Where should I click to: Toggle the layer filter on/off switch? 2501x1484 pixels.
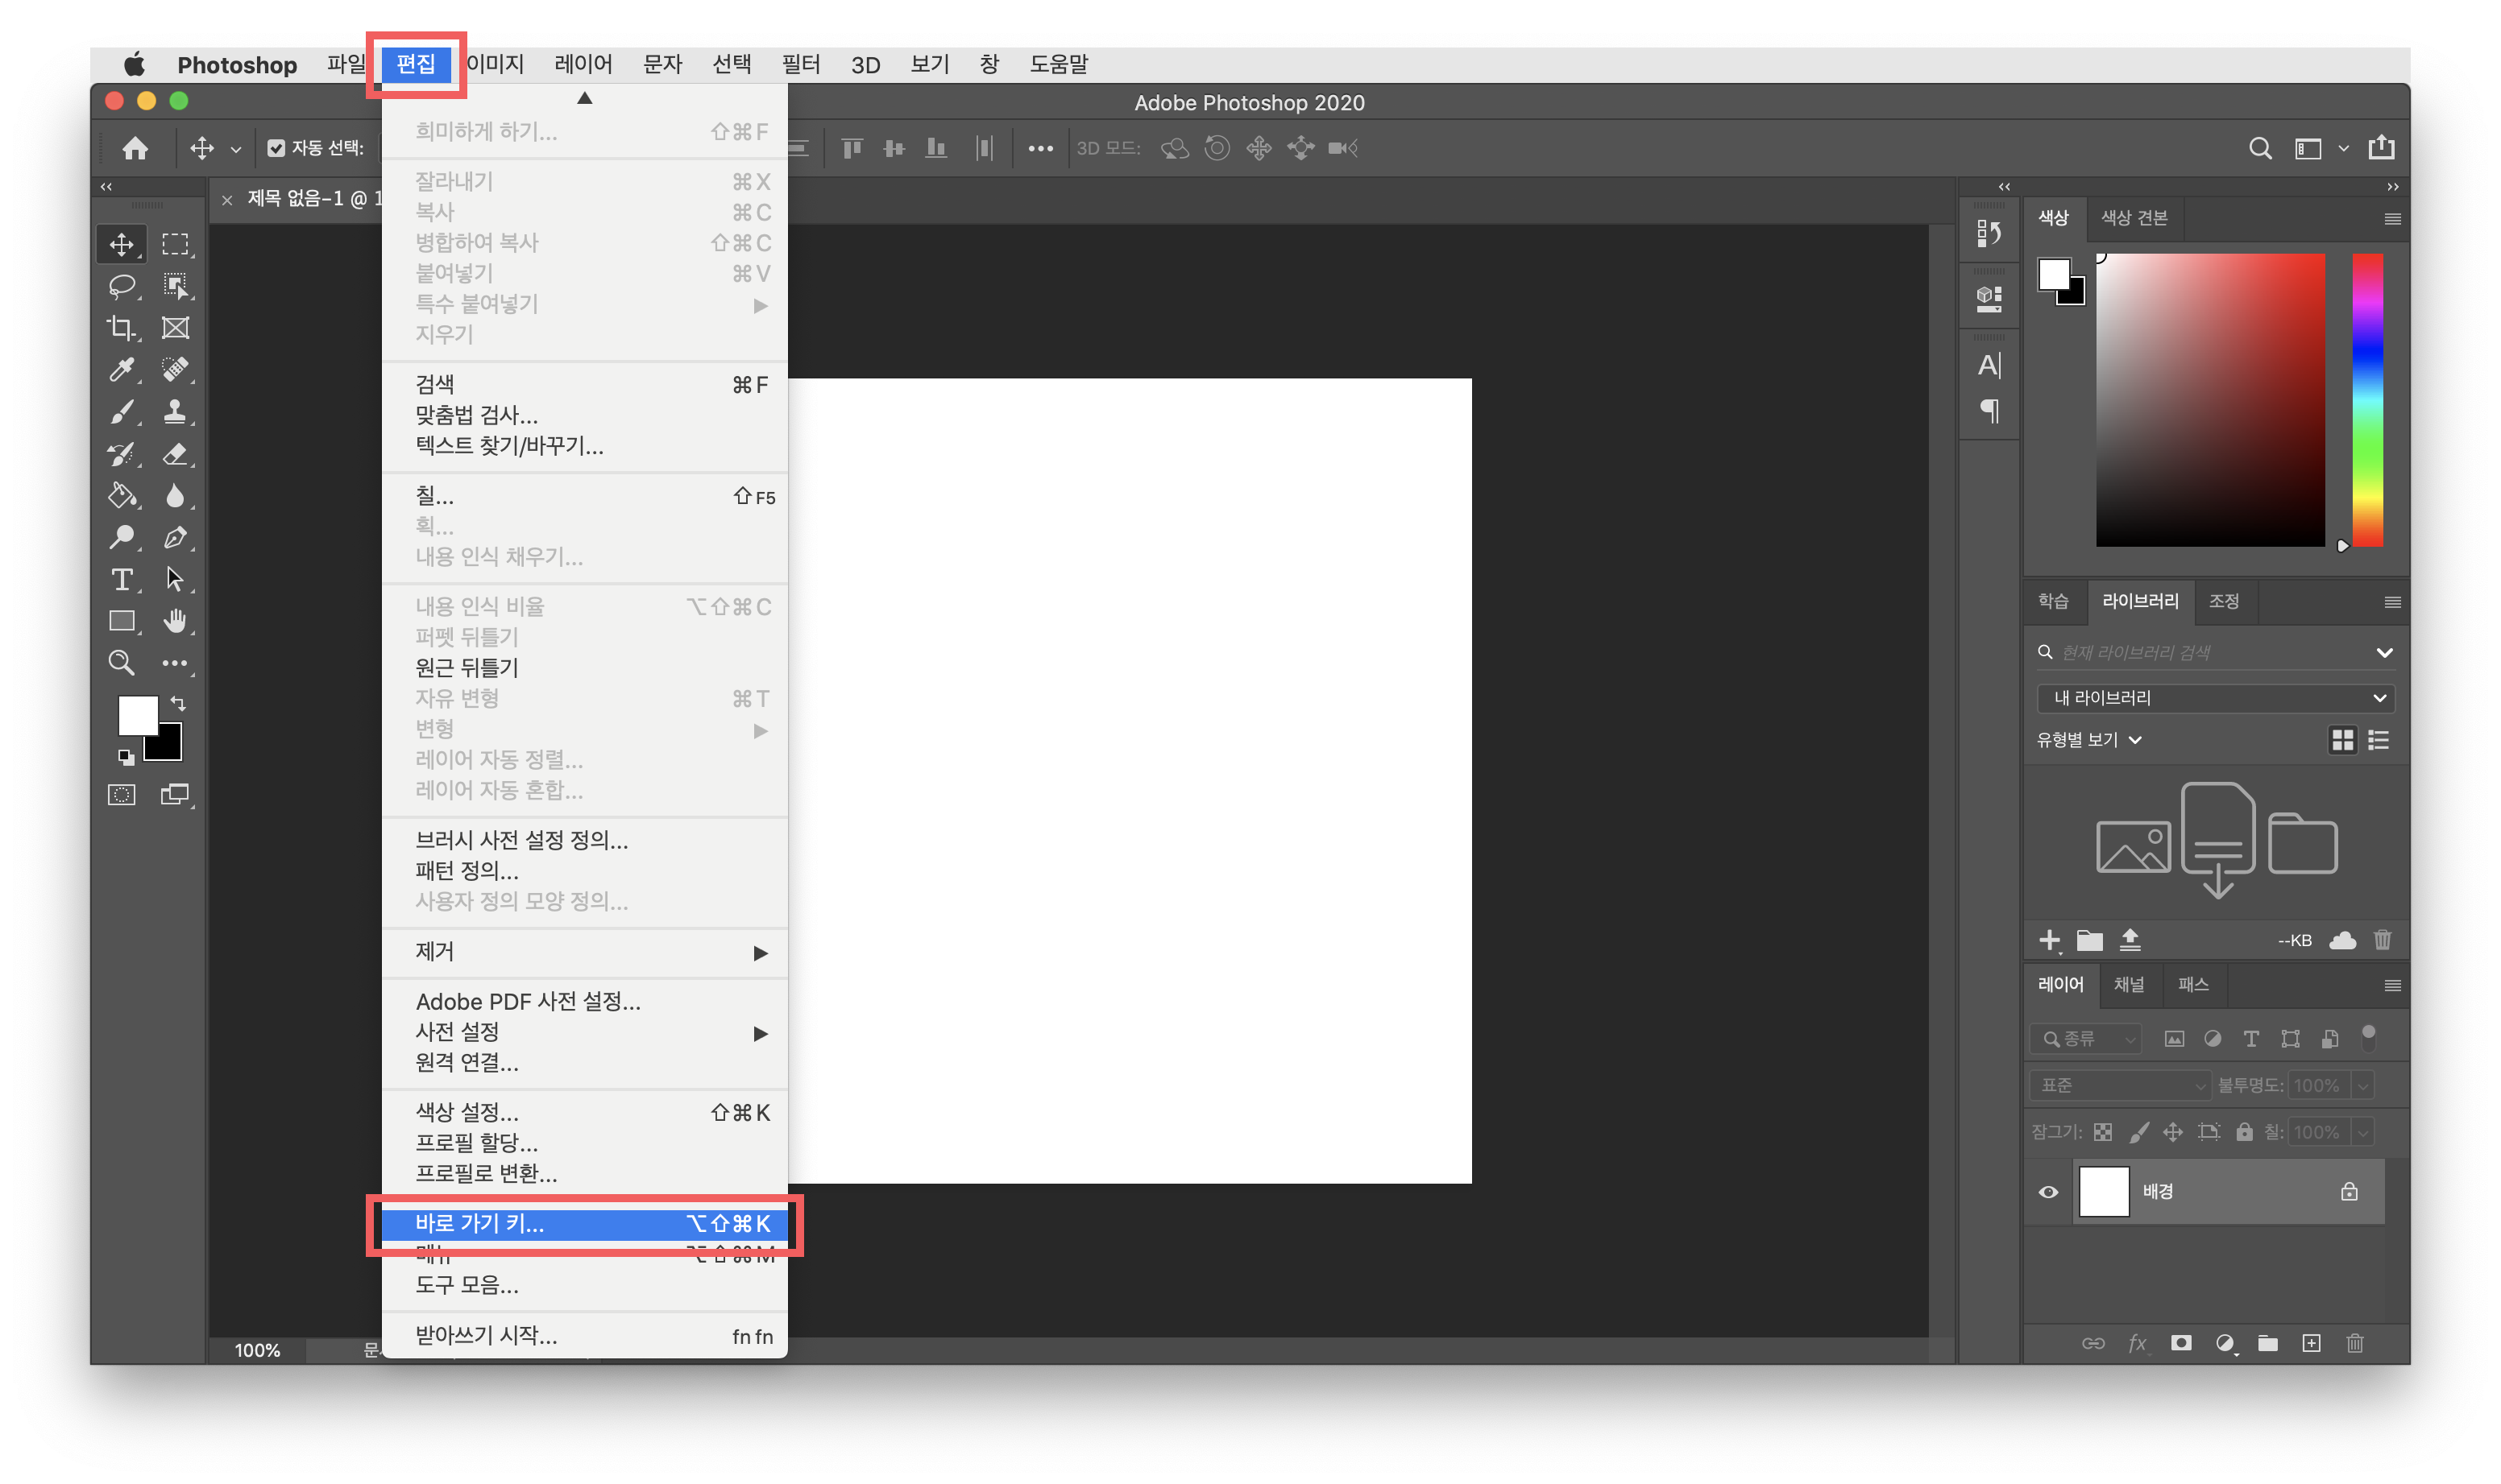2368,1038
